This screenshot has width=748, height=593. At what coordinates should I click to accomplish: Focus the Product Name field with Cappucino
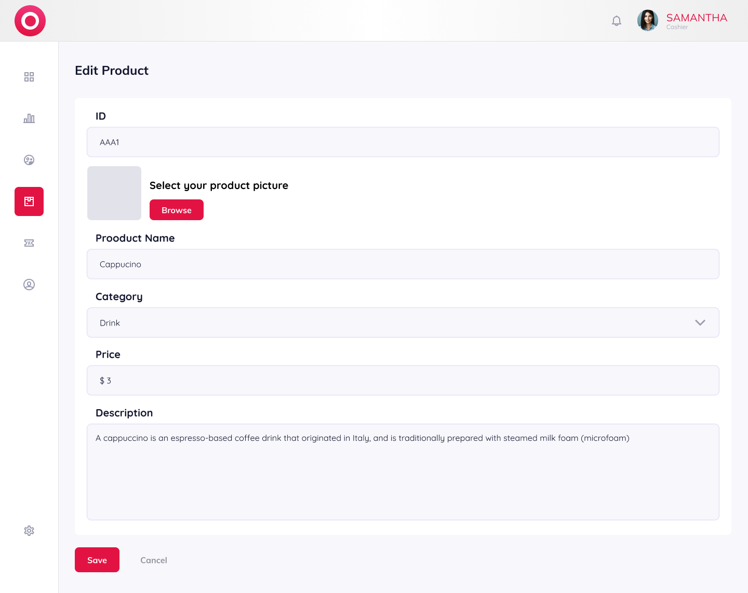pos(403,264)
